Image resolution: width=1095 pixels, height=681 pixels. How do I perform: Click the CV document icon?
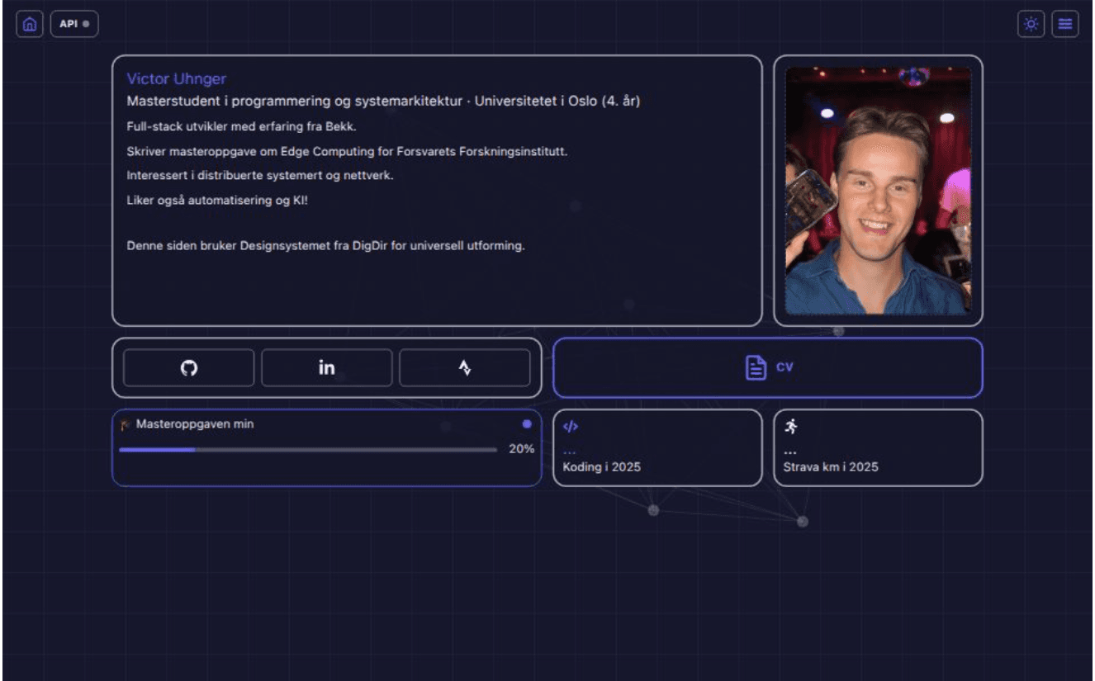[x=756, y=367]
